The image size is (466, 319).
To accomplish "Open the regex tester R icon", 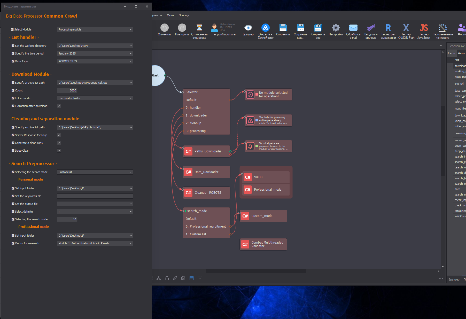I will coord(388,28).
